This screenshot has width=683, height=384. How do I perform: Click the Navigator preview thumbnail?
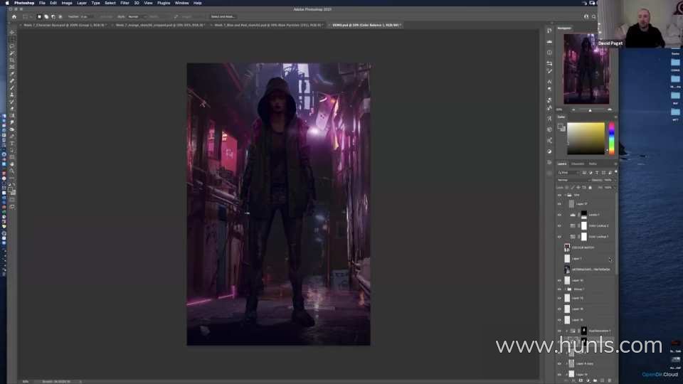click(x=586, y=69)
